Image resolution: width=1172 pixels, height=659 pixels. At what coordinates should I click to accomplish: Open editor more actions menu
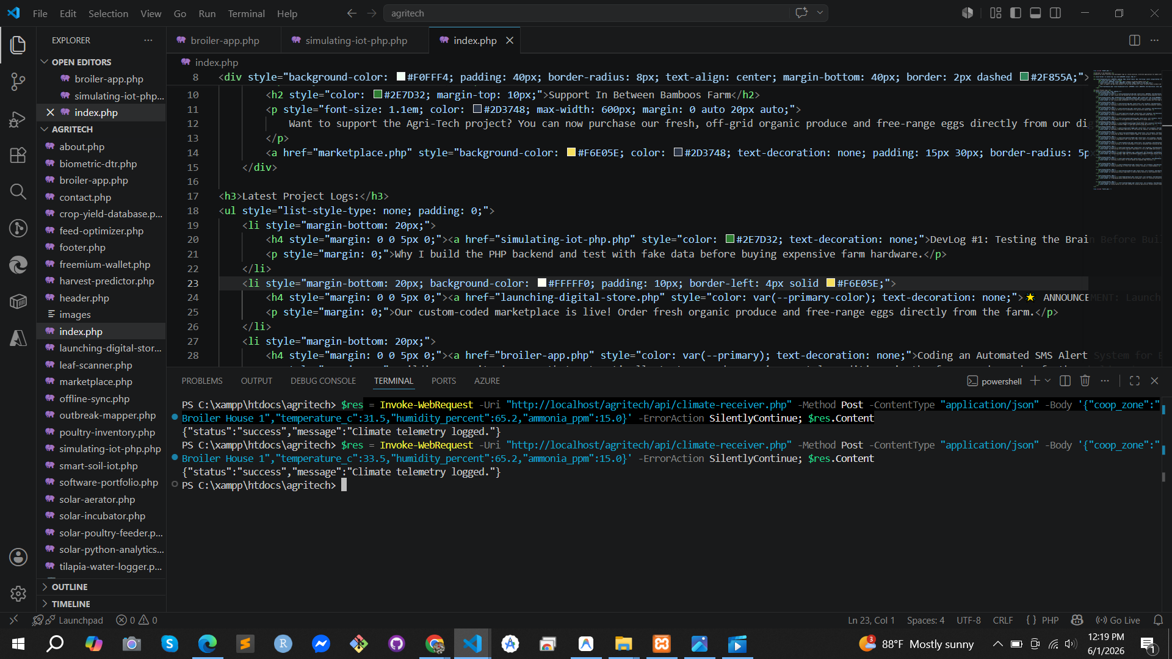point(1154,40)
